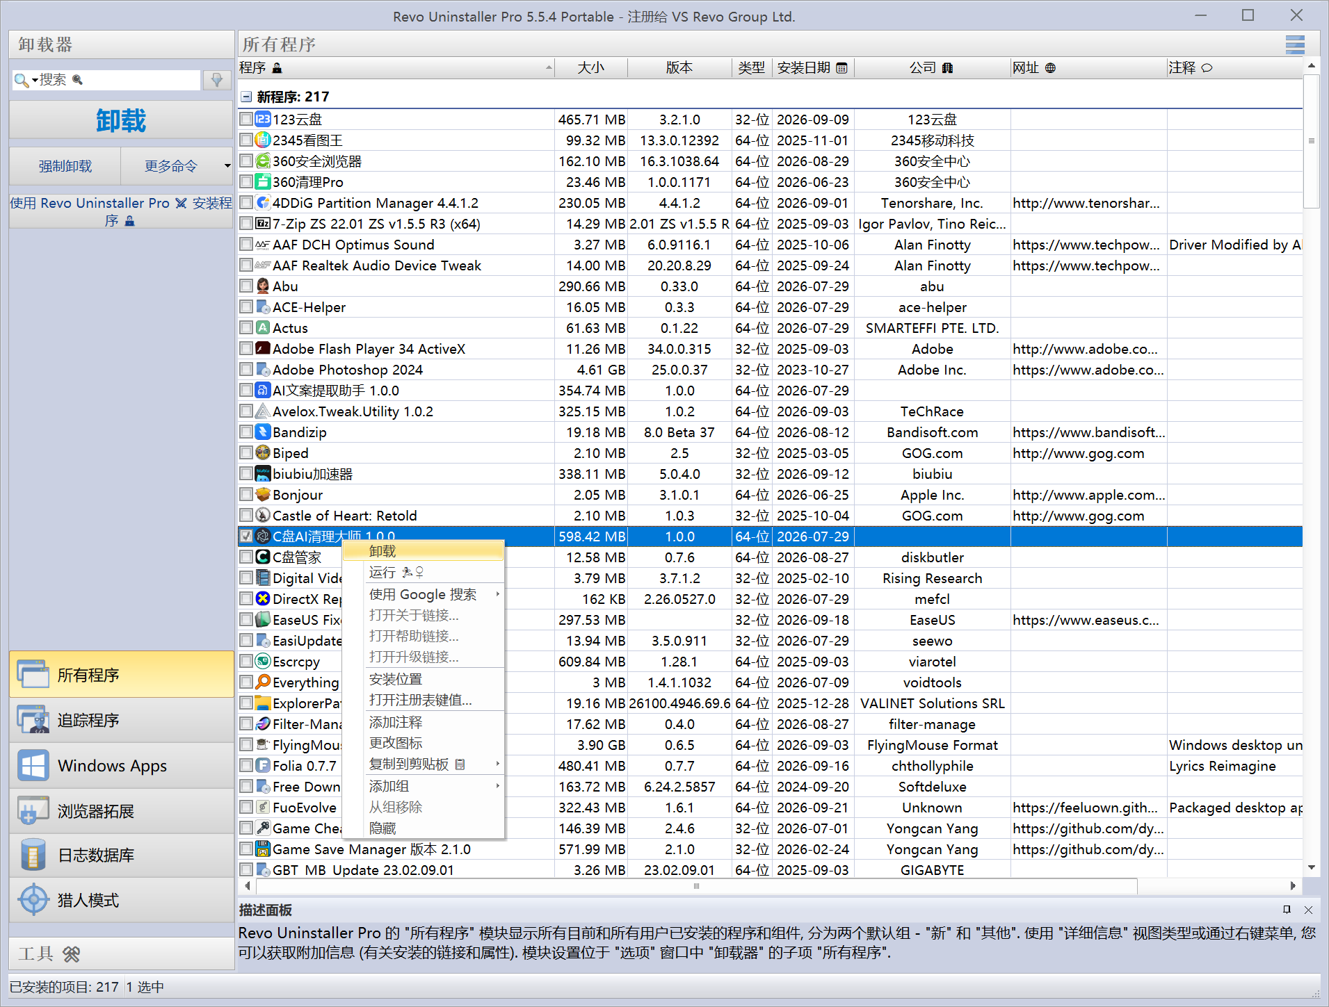Open 浏览器拓展 sidebar icon

pos(33,810)
